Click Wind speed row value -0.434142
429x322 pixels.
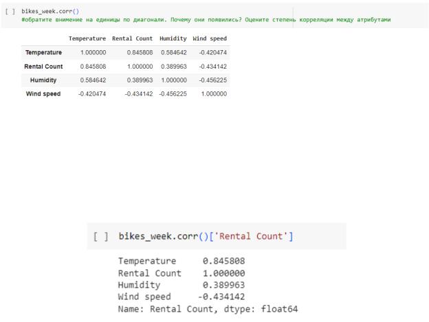click(x=139, y=93)
